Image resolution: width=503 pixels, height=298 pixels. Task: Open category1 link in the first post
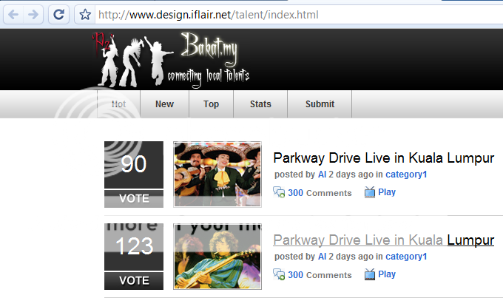click(406, 175)
